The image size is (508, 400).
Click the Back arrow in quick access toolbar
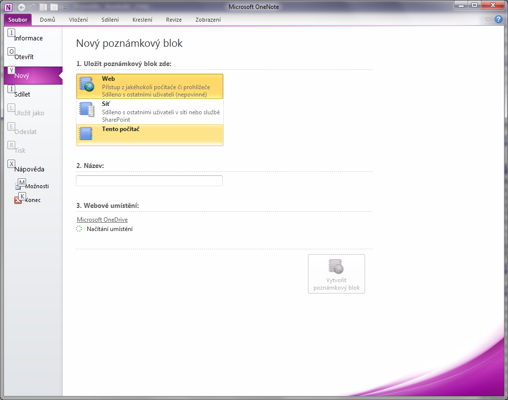pos(22,7)
